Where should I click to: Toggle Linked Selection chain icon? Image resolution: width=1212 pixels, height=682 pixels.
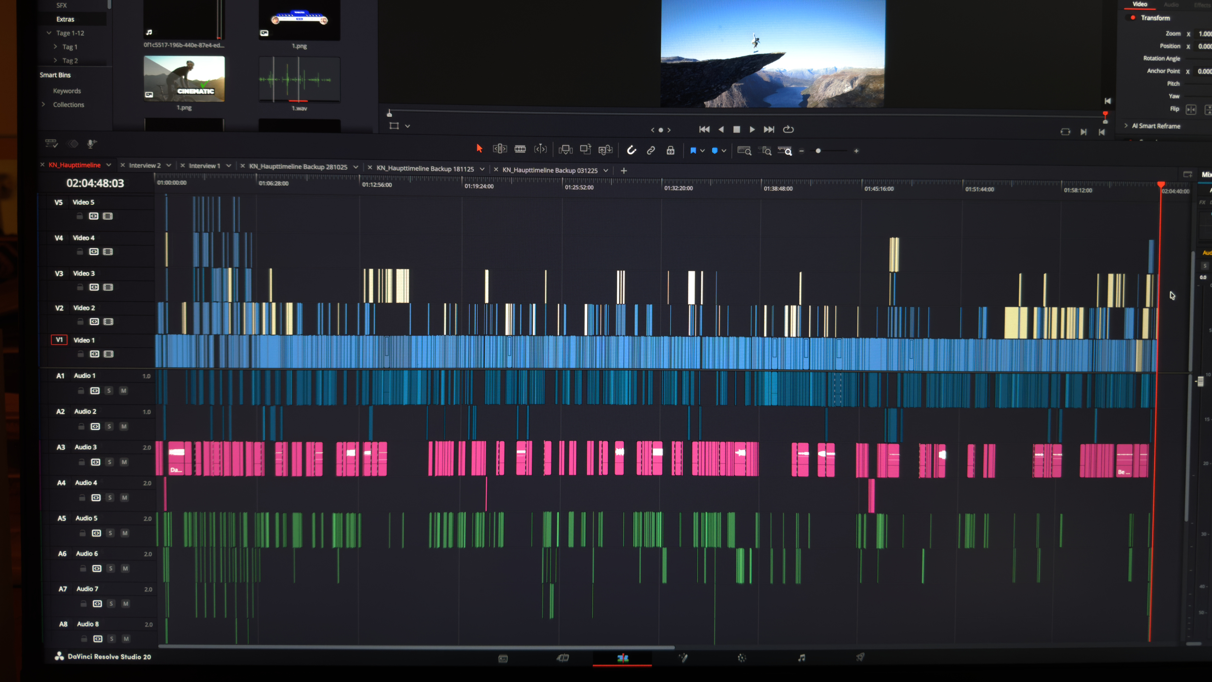[x=651, y=150]
